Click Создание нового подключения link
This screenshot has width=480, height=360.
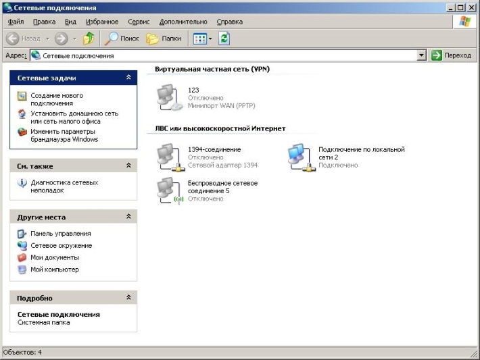pyautogui.click(x=57, y=99)
